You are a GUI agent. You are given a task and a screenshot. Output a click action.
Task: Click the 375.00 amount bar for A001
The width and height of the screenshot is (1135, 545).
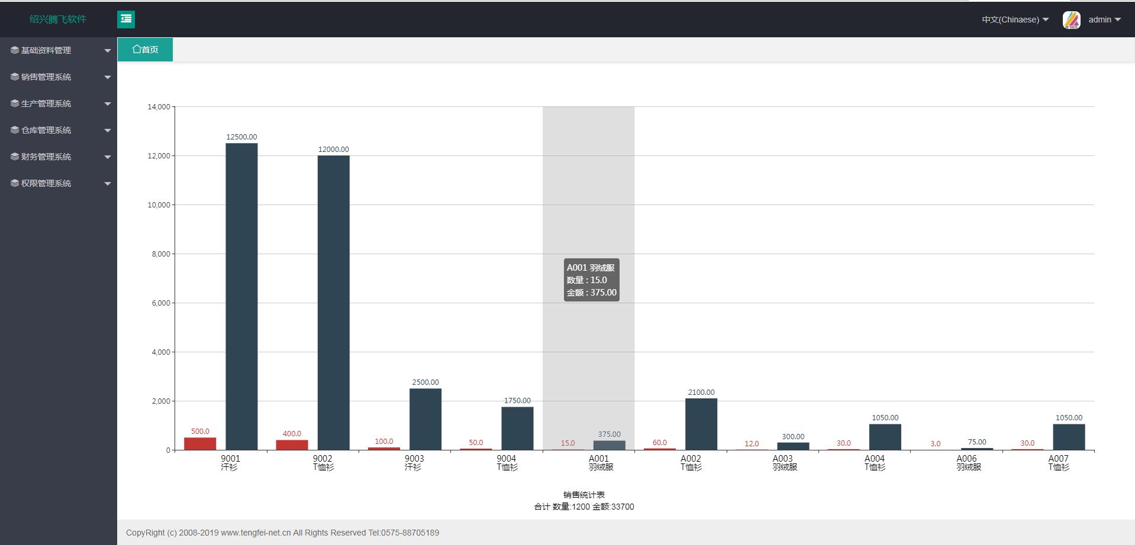610,446
